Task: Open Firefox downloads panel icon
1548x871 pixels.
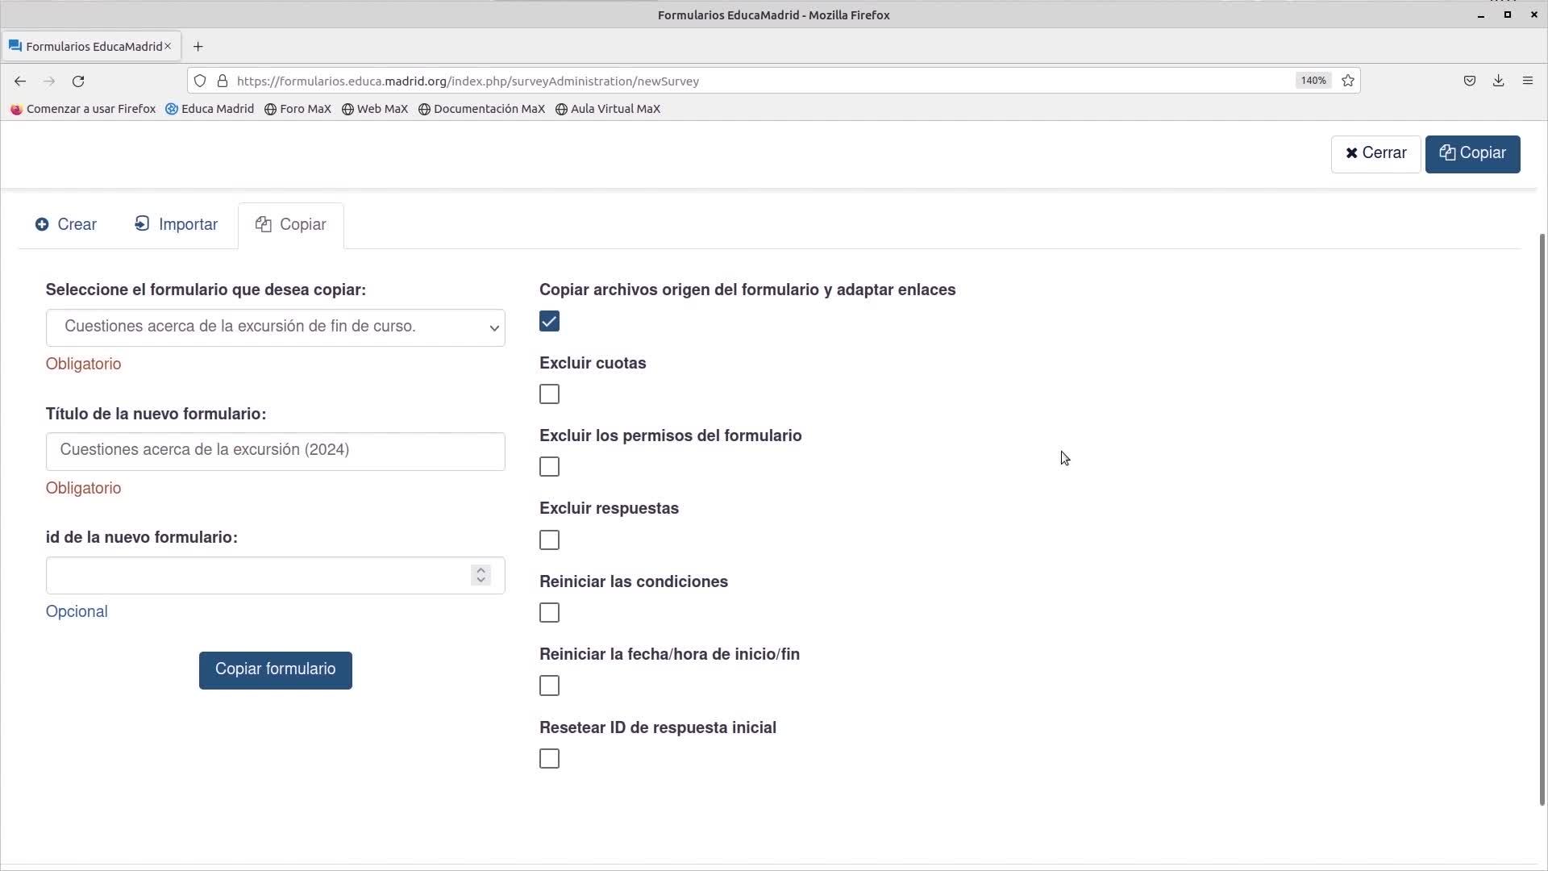Action: [1498, 81]
